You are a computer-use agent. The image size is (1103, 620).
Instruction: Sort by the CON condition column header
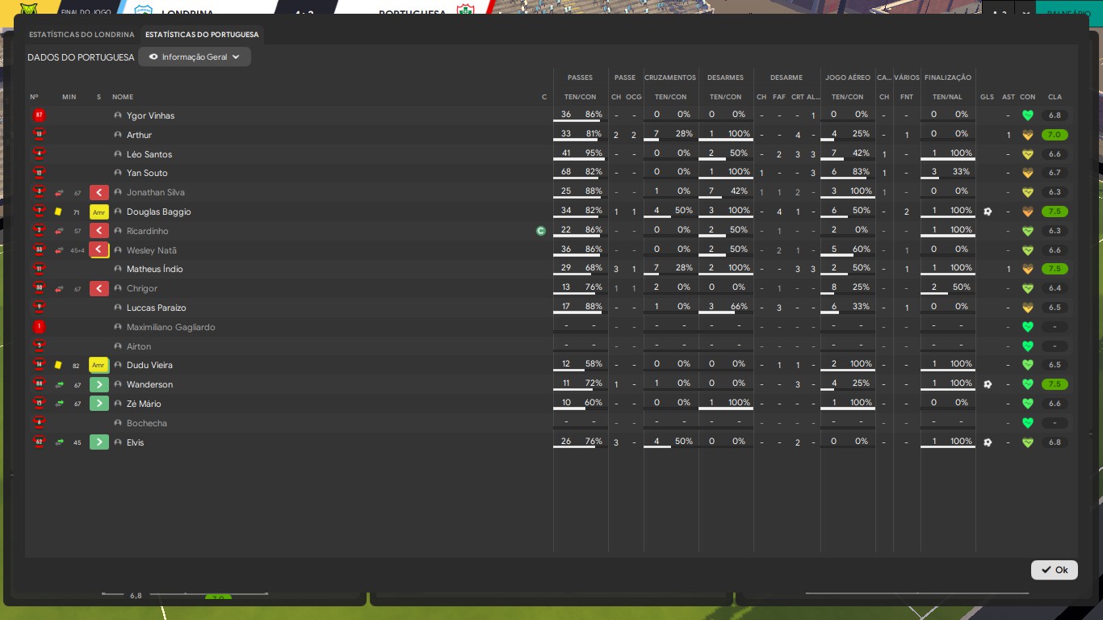pos(1028,97)
